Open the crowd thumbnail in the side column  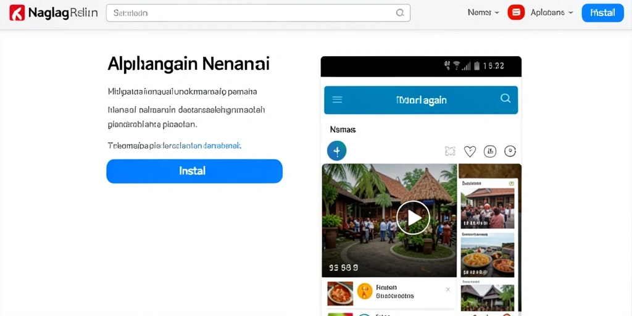click(x=488, y=209)
